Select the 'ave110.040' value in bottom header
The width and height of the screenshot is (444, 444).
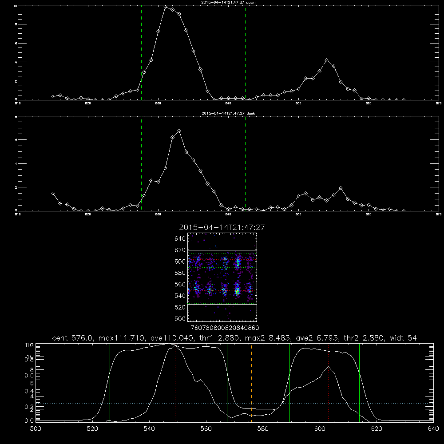click(x=174, y=338)
